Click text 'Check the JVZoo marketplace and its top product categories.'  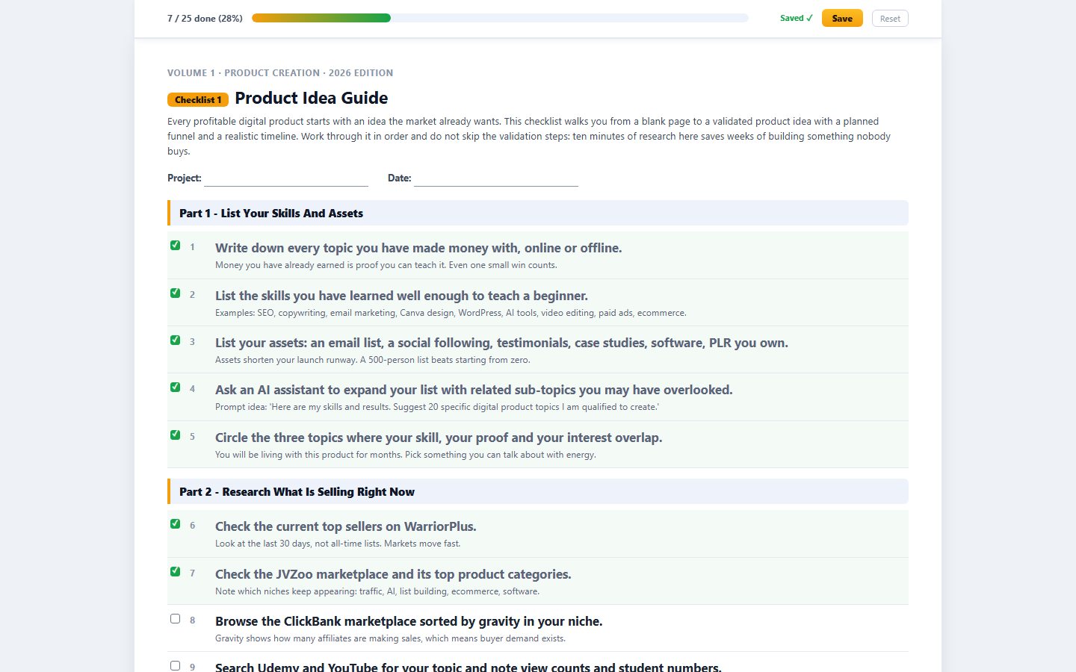(393, 574)
